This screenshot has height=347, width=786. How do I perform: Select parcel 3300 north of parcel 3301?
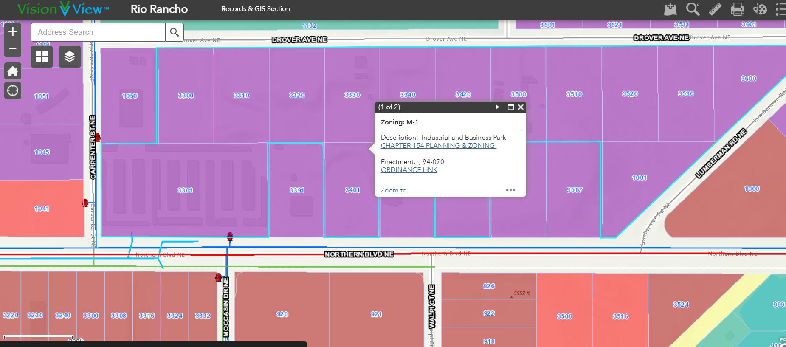tap(186, 96)
